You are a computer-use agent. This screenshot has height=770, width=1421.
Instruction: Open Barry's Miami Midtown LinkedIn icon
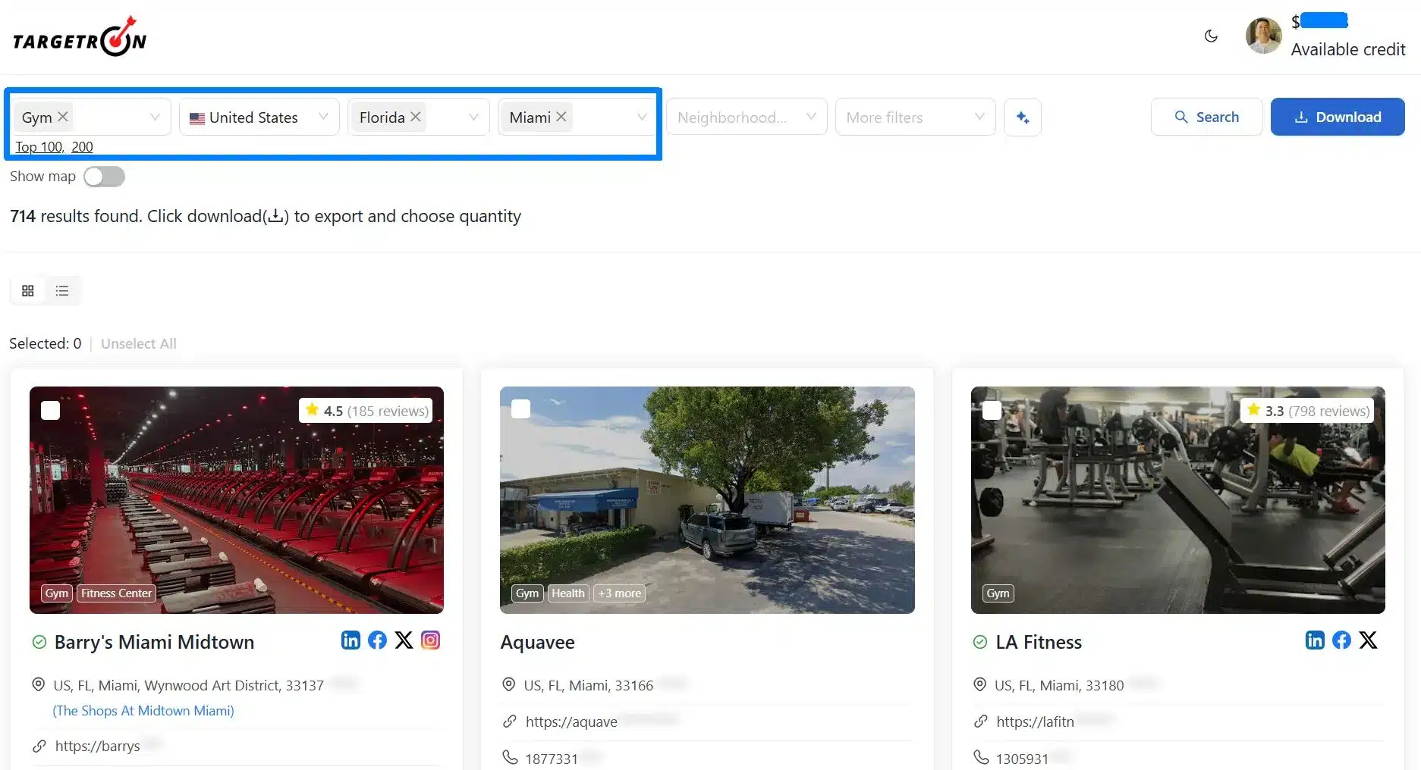[351, 640]
